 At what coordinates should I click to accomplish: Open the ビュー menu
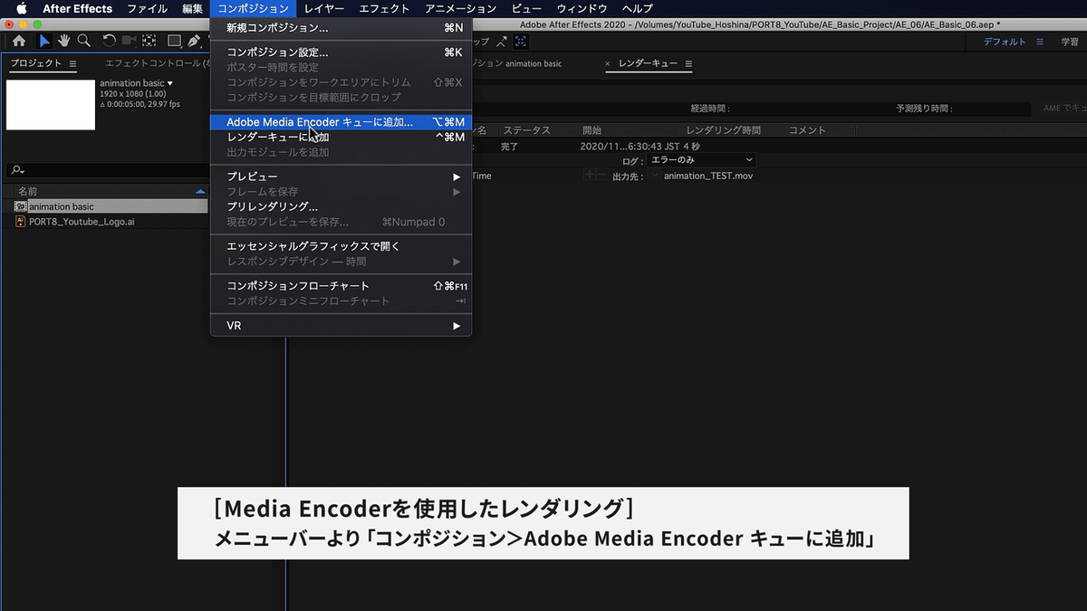tap(526, 8)
